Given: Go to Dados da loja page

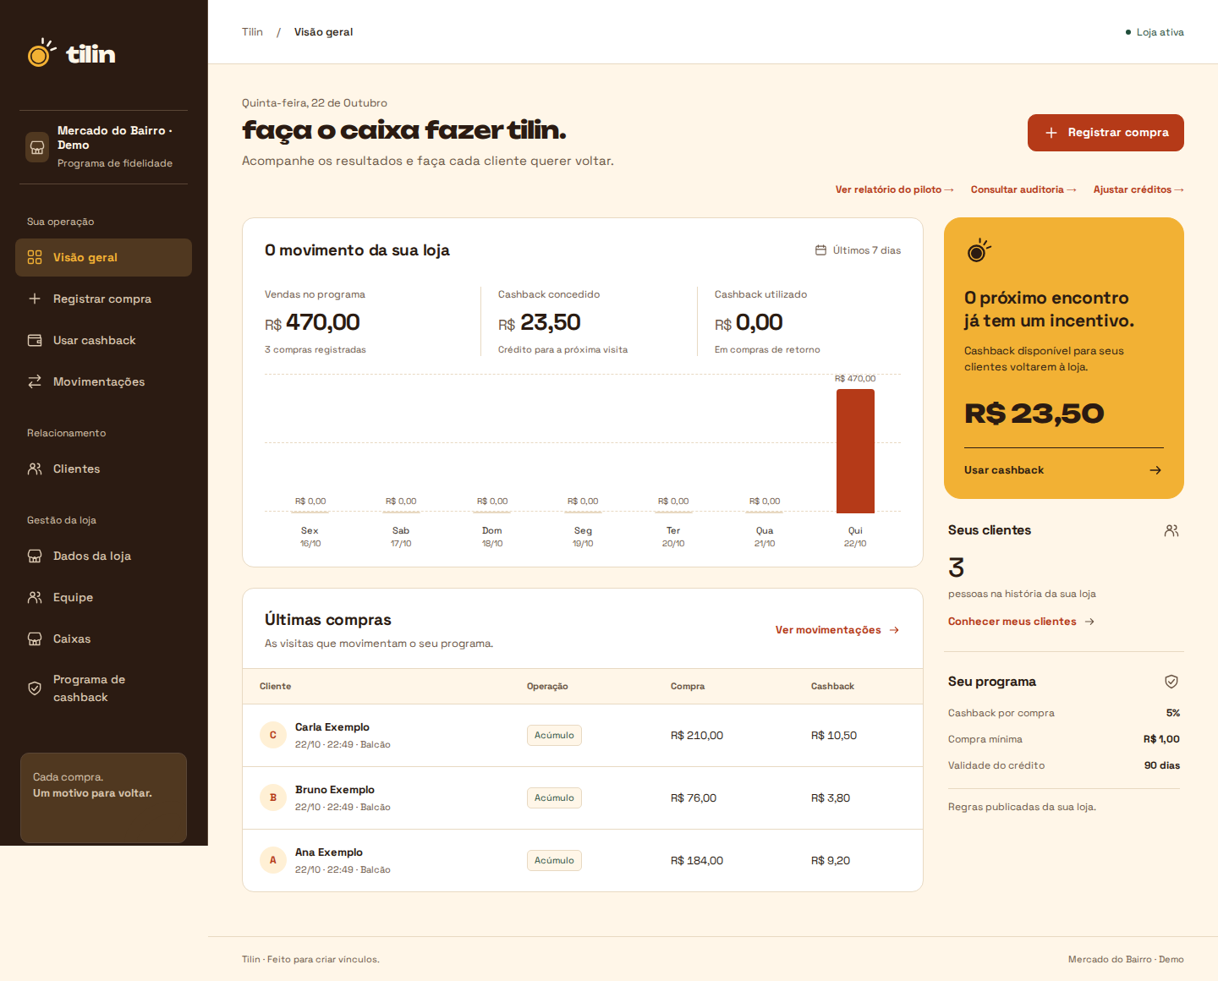Looking at the screenshot, I should click(x=103, y=556).
